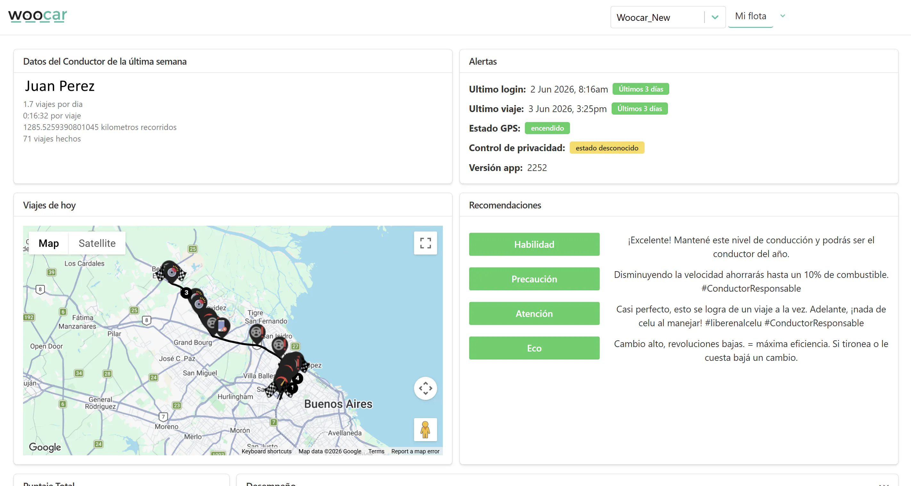
Task: Click the encendido GPS status badge
Action: coord(547,128)
